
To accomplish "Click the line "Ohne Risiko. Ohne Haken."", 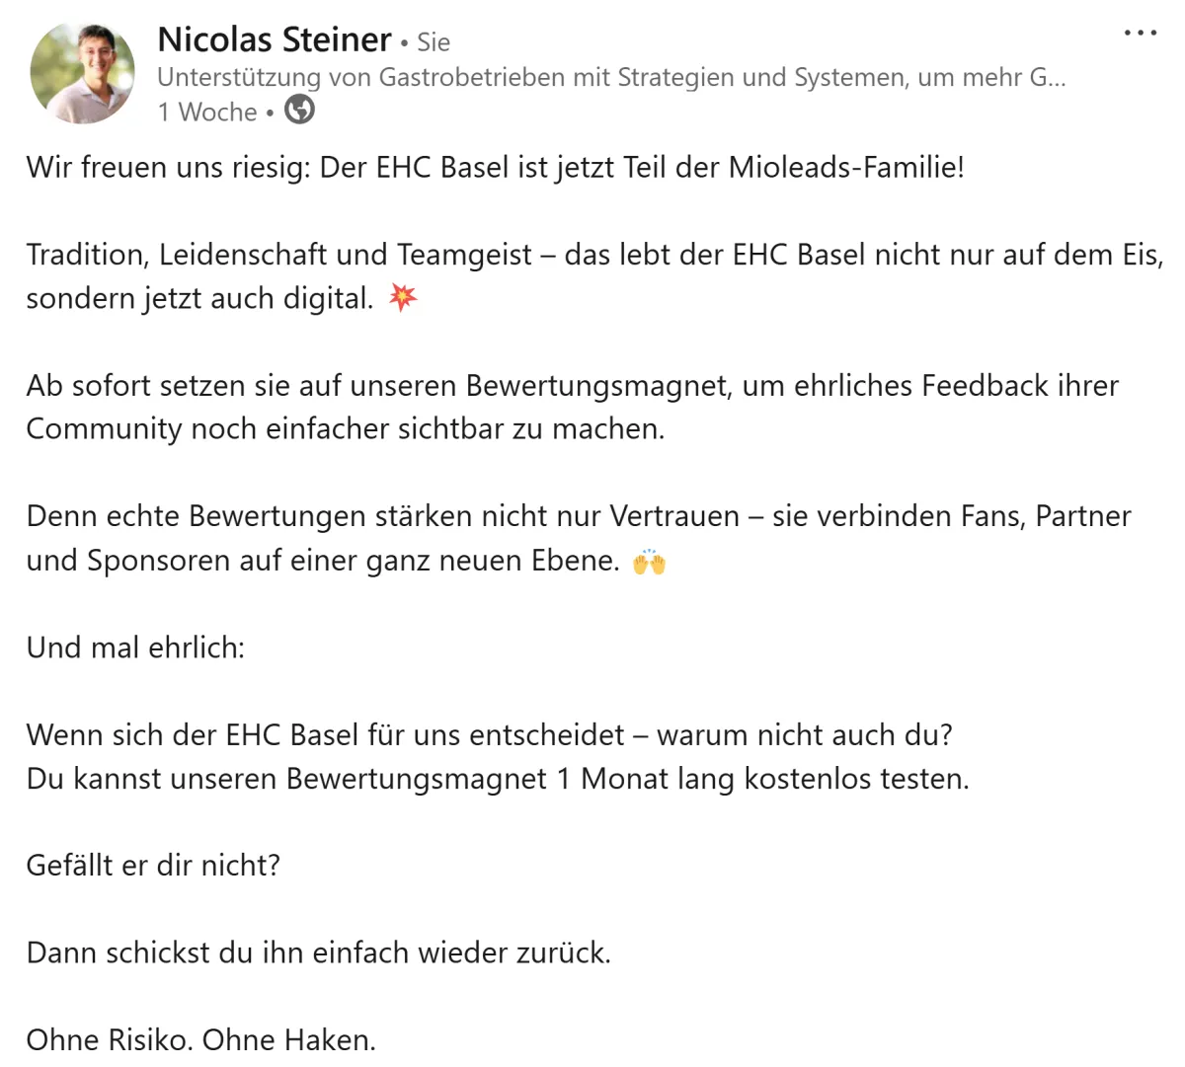I will pos(201,1039).
